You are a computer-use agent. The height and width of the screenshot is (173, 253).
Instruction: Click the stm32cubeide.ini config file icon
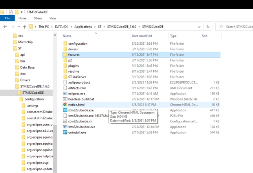65,121
